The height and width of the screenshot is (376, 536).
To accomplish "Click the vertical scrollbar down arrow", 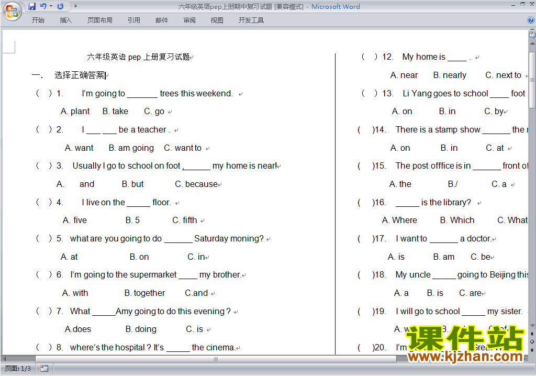I will click(x=532, y=326).
